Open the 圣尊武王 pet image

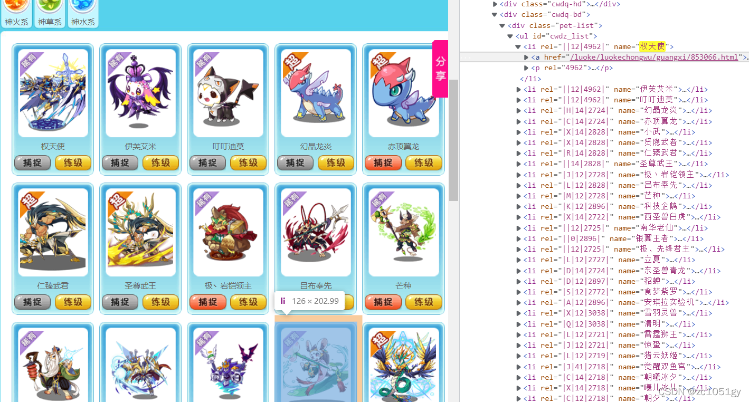pos(140,232)
